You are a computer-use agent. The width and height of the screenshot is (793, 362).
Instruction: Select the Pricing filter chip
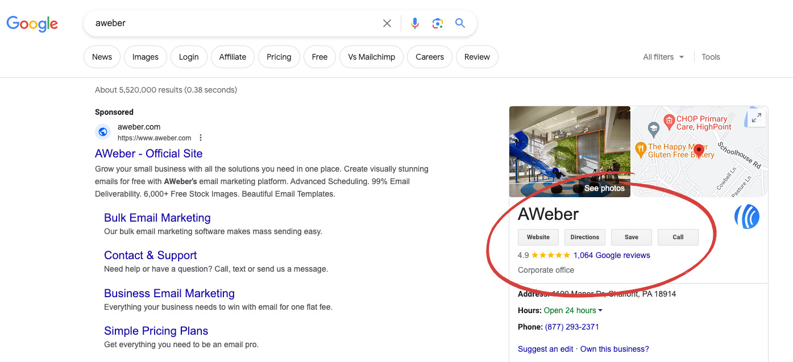pos(279,57)
